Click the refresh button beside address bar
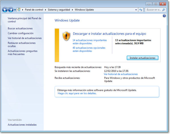170x134 pixels. pos(141,10)
